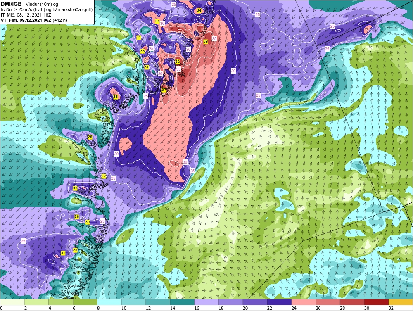Click the white contour label '35' below yellow 42

coord(178,69)
